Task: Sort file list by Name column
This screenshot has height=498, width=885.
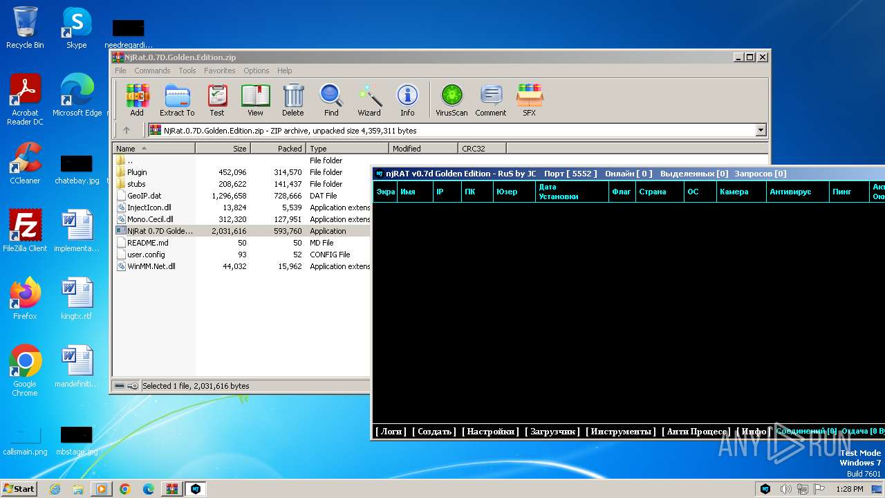Action: point(154,148)
